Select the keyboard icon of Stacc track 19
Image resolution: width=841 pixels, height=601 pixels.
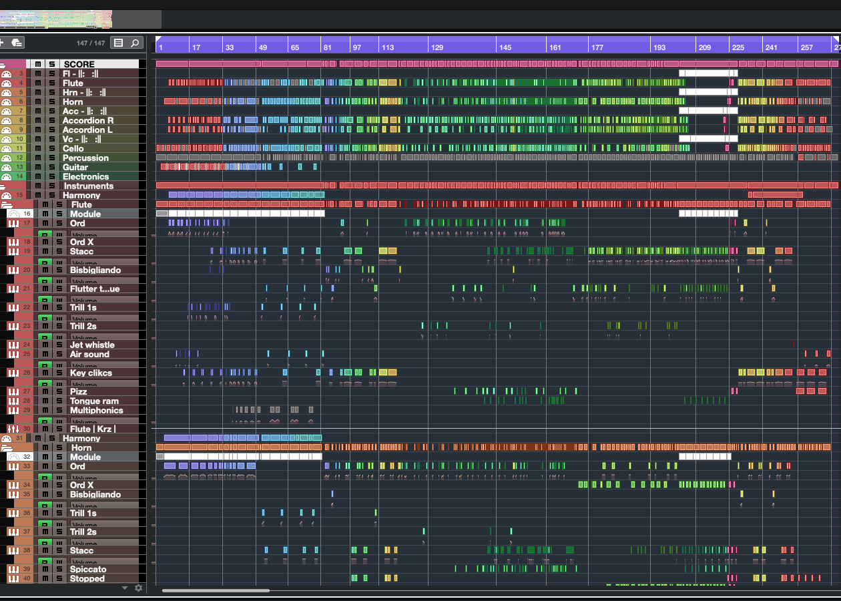tap(13, 252)
